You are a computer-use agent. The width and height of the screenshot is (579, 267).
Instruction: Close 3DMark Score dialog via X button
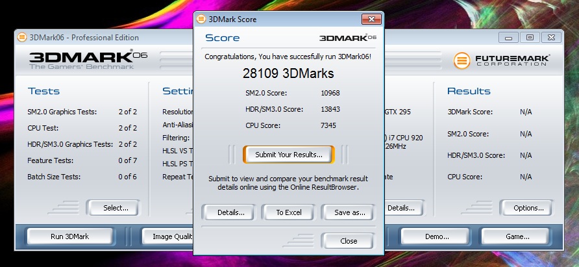[371, 19]
